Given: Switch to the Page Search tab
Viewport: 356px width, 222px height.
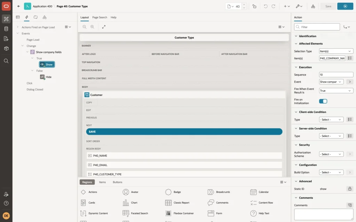Looking at the screenshot, I should click(99, 17).
